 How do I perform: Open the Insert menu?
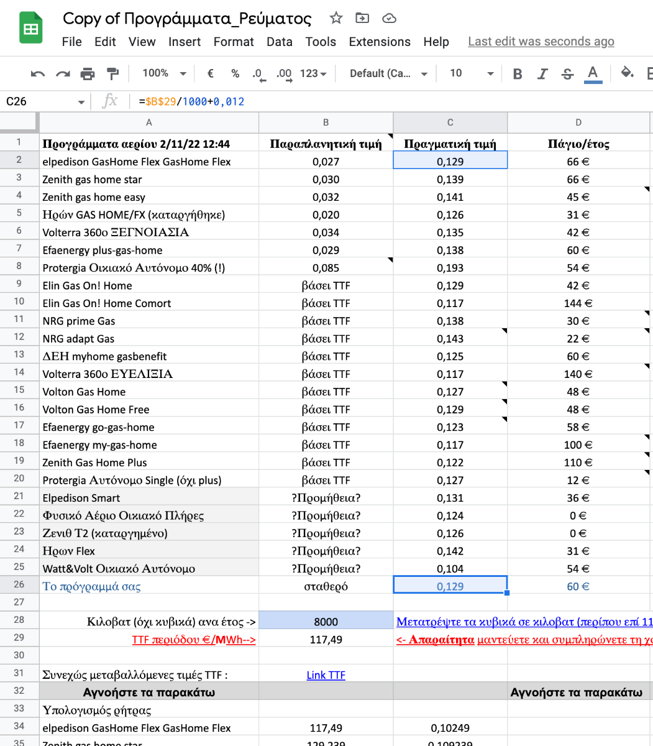[185, 42]
